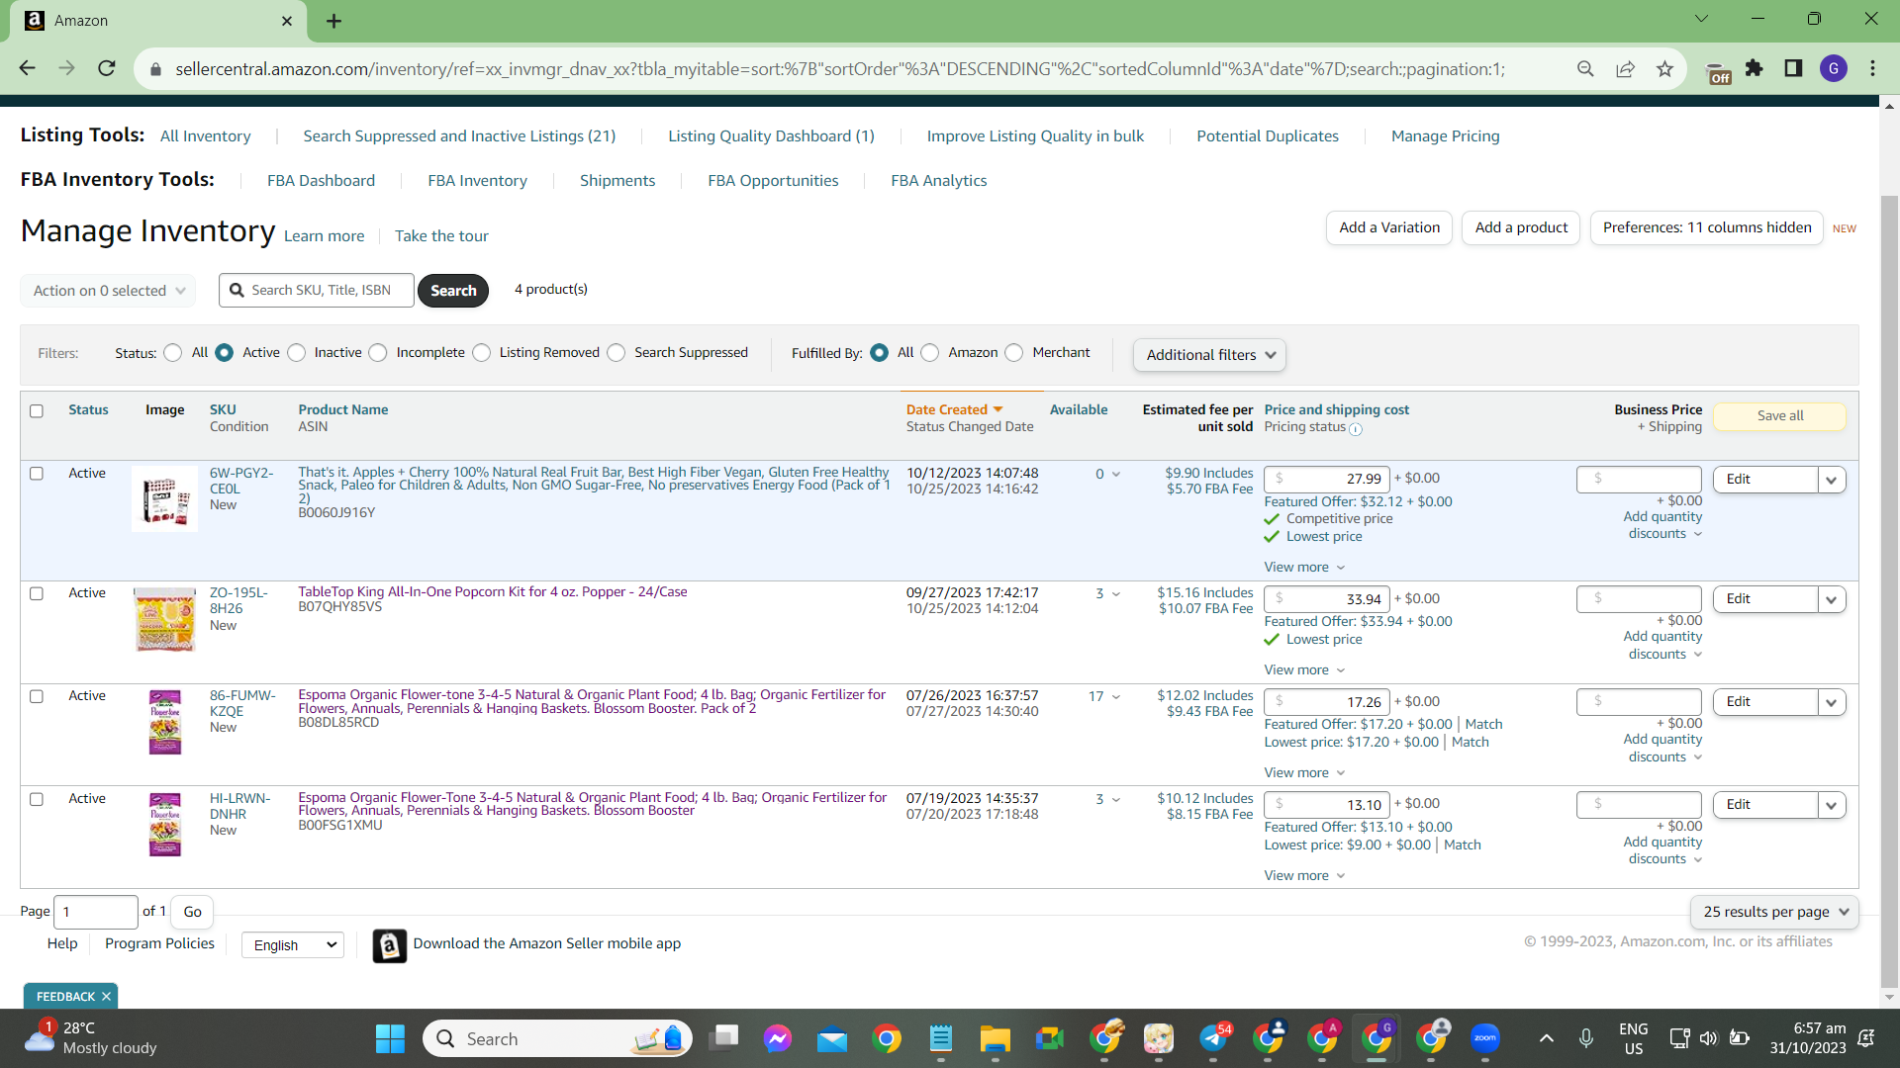Open Chrome three-dot menu
Image resolution: width=1900 pixels, height=1068 pixels.
click(x=1872, y=68)
